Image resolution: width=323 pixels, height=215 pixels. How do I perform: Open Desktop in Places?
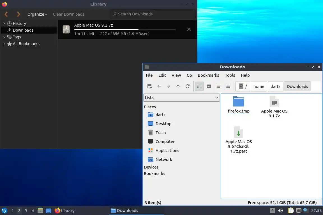click(x=160, y=124)
